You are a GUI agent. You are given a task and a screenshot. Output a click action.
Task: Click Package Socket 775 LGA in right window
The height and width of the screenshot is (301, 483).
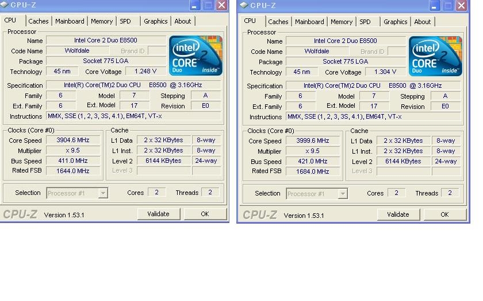point(346,61)
